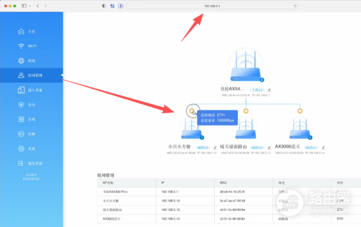
Task: Open the 主页 home icon in sidebar
Action: pos(21,31)
